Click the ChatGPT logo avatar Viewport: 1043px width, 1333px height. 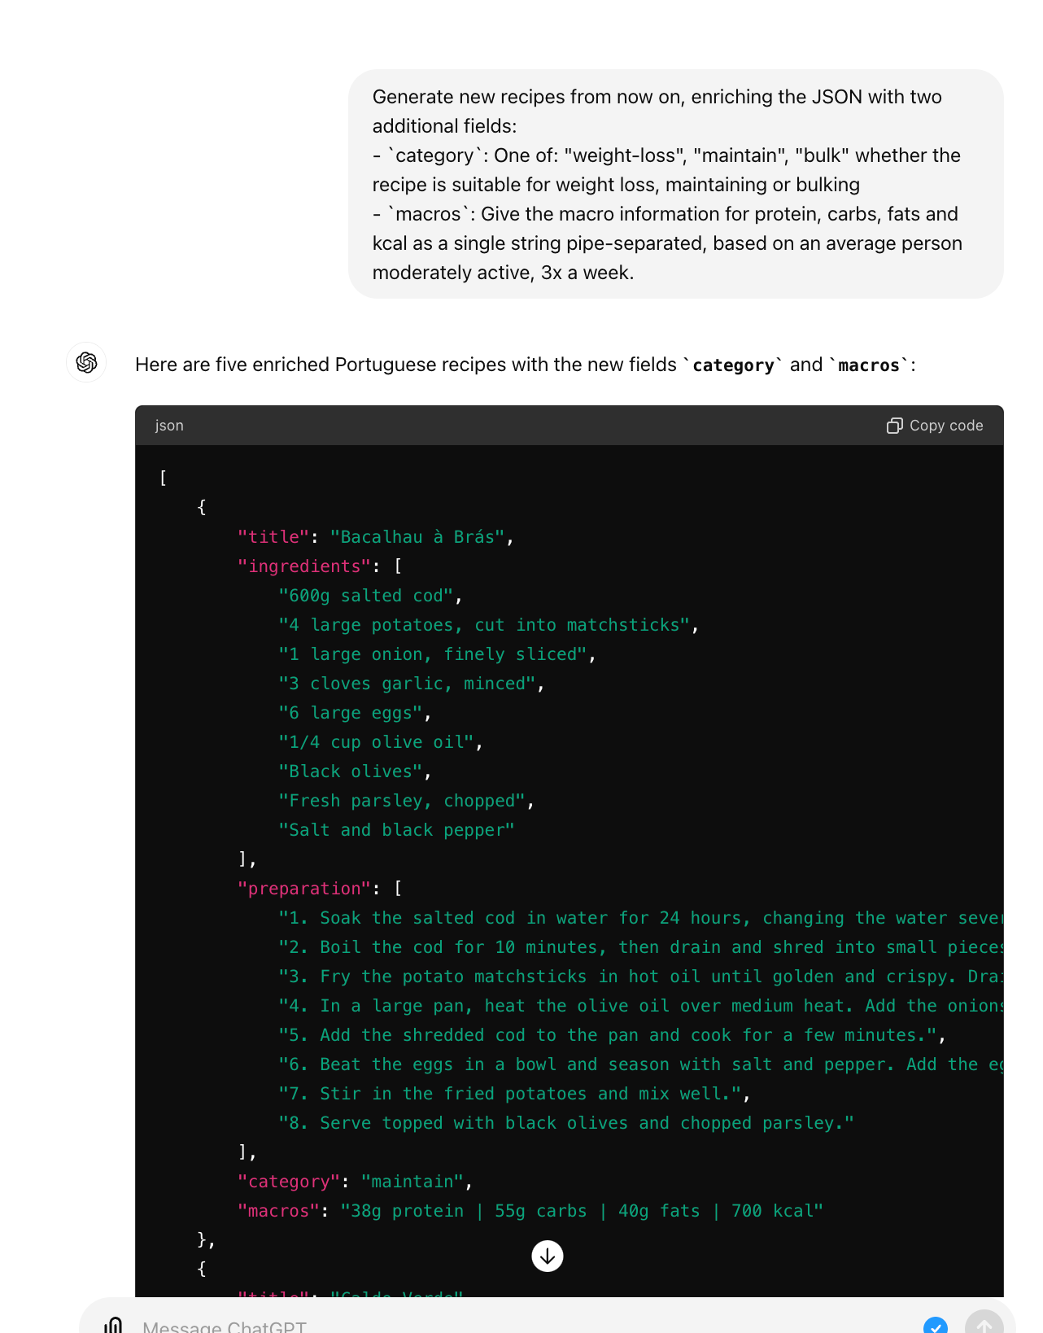(x=86, y=362)
